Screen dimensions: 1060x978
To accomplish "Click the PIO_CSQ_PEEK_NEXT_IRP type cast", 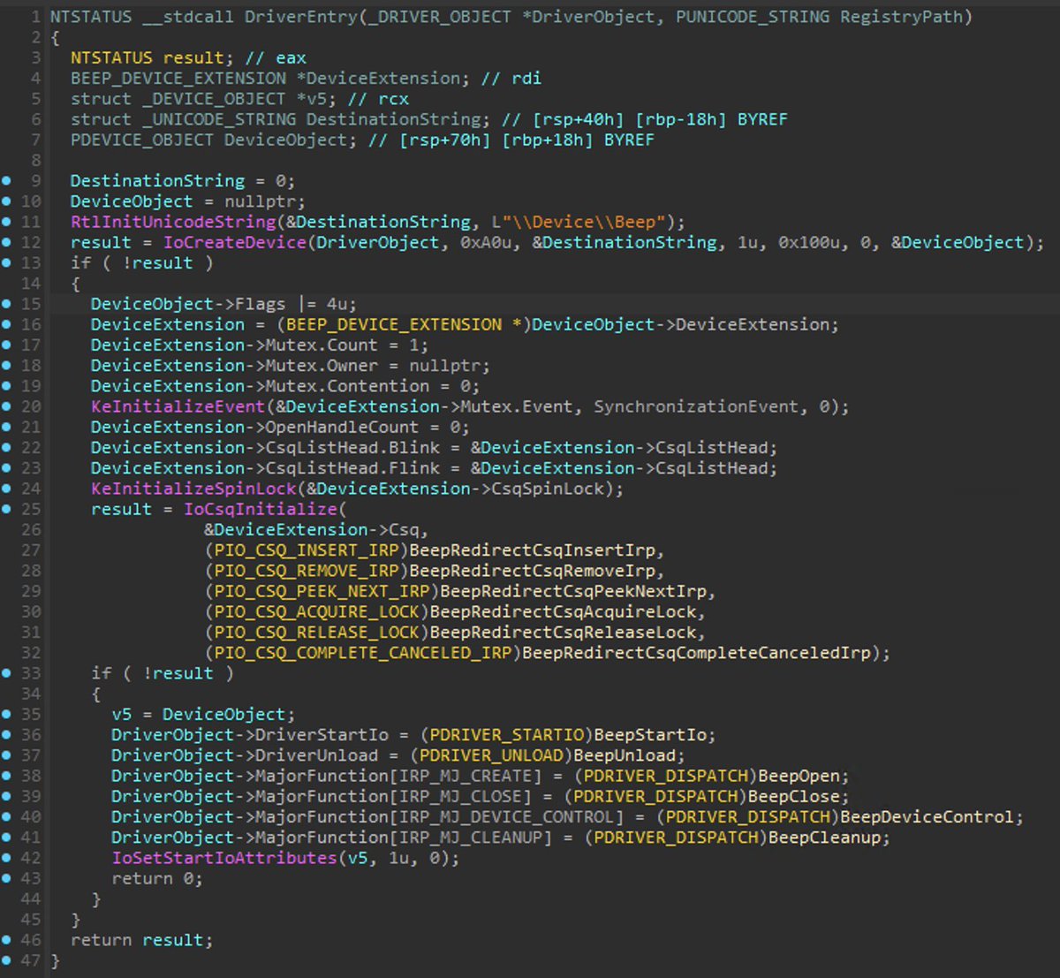I will (322, 591).
